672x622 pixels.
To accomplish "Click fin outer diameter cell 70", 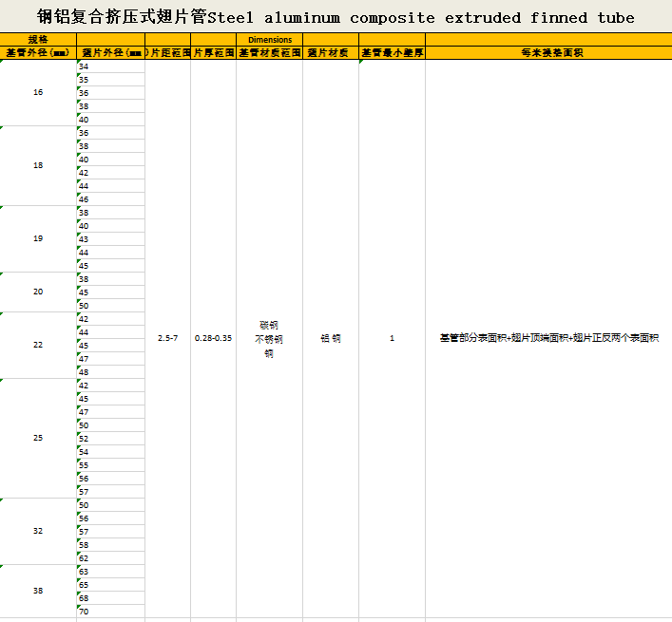I will pyautogui.click(x=110, y=612).
